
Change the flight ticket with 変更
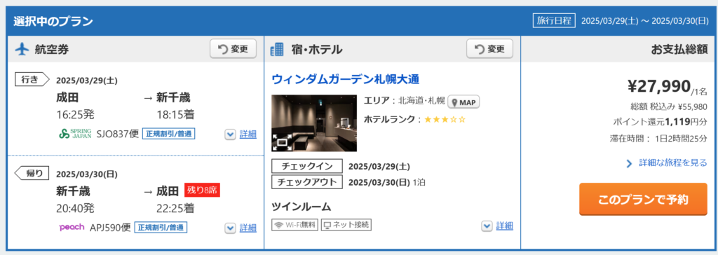pos(233,48)
